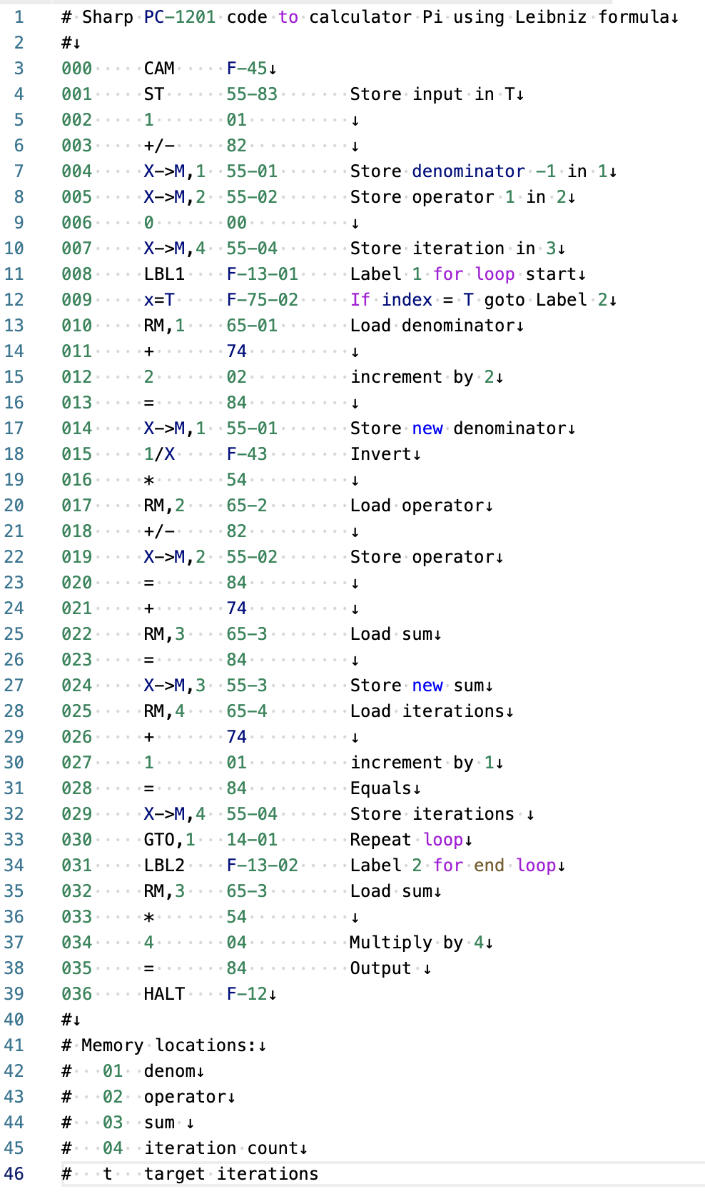Click 'Equals' comment on line 31
The image size is (705, 1204).
click(x=381, y=788)
